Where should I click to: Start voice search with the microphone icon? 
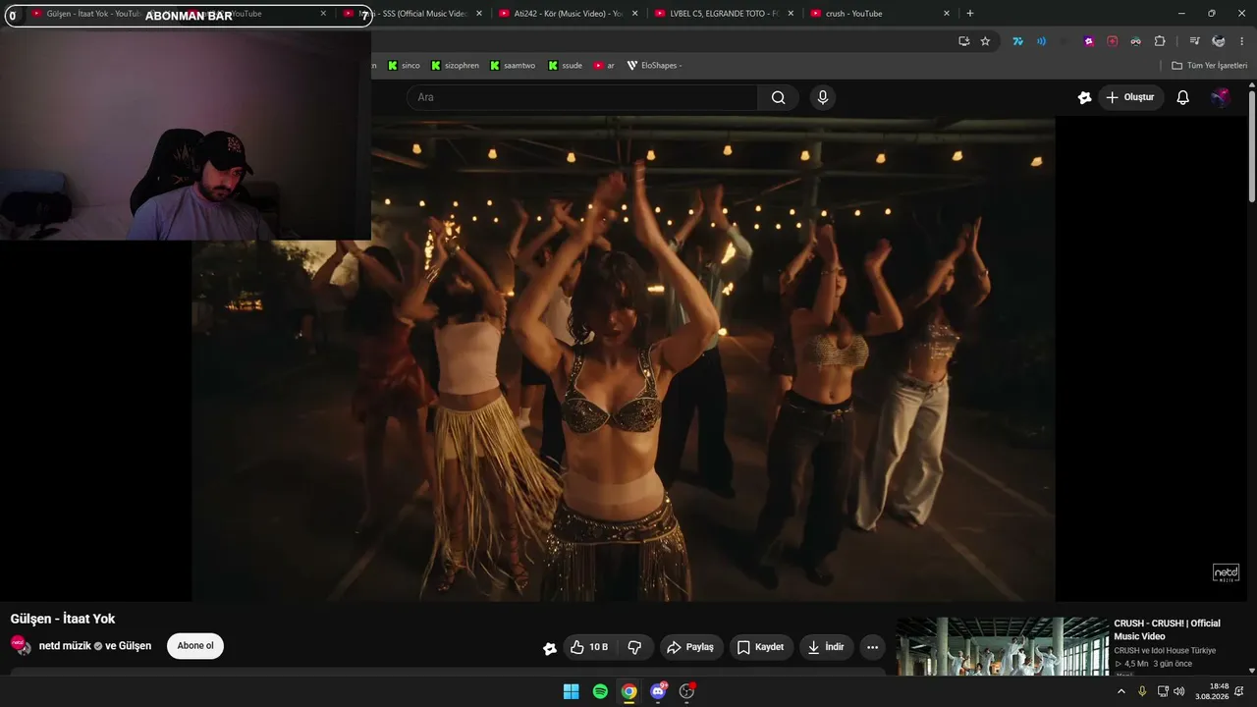823,97
